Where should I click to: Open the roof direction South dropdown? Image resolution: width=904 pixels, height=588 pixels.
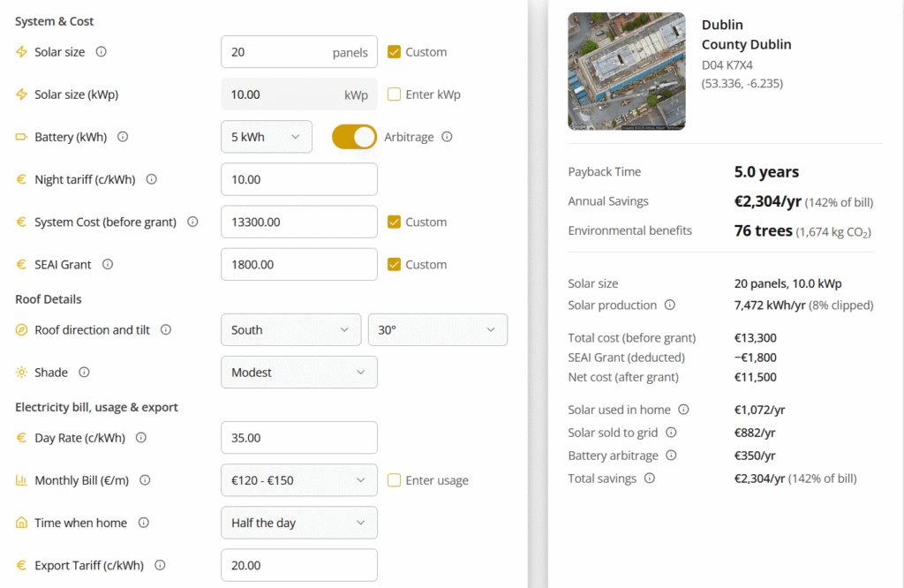tap(290, 329)
